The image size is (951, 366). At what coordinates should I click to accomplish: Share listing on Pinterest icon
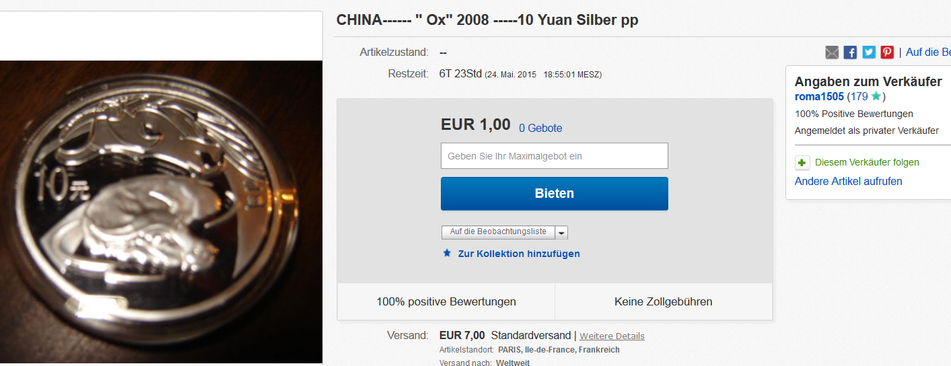887,52
